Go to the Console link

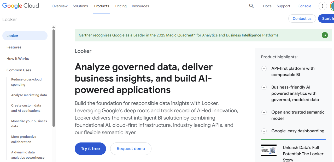(304, 6)
